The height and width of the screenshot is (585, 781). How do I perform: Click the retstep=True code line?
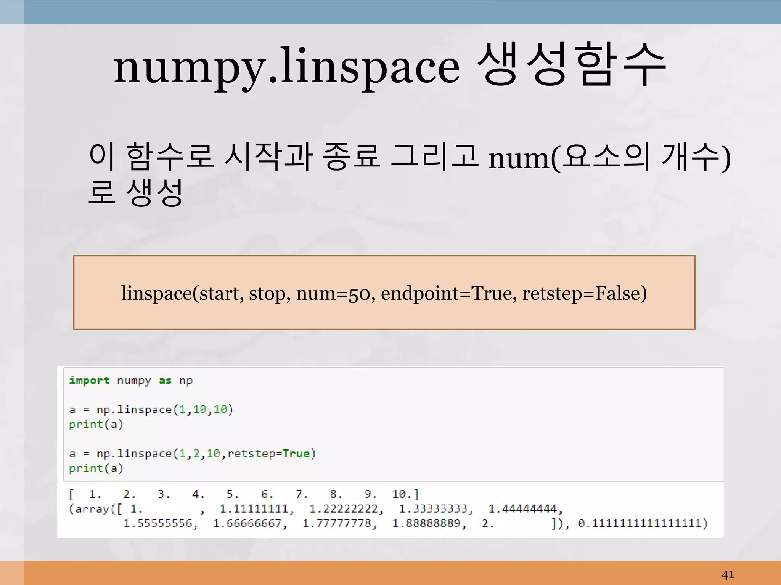click(193, 453)
